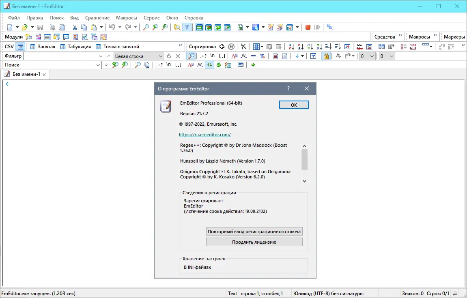Toggle the up-down arrows wrap option in the search bar
467x298 pixels.
click(x=210, y=65)
